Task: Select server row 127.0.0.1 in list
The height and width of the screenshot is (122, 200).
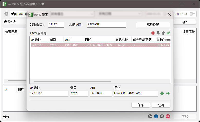Action: (101, 45)
